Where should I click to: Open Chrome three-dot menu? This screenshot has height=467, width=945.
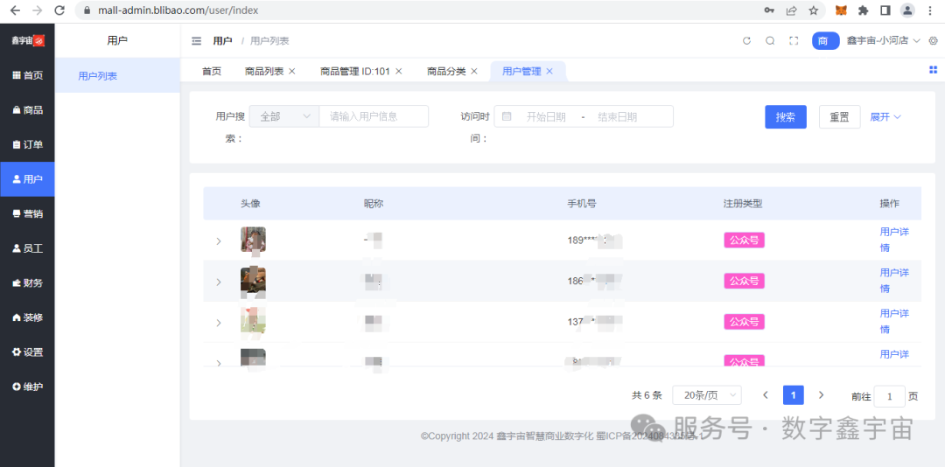tap(930, 10)
